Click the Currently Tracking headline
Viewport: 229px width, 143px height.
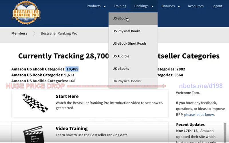point(119,56)
